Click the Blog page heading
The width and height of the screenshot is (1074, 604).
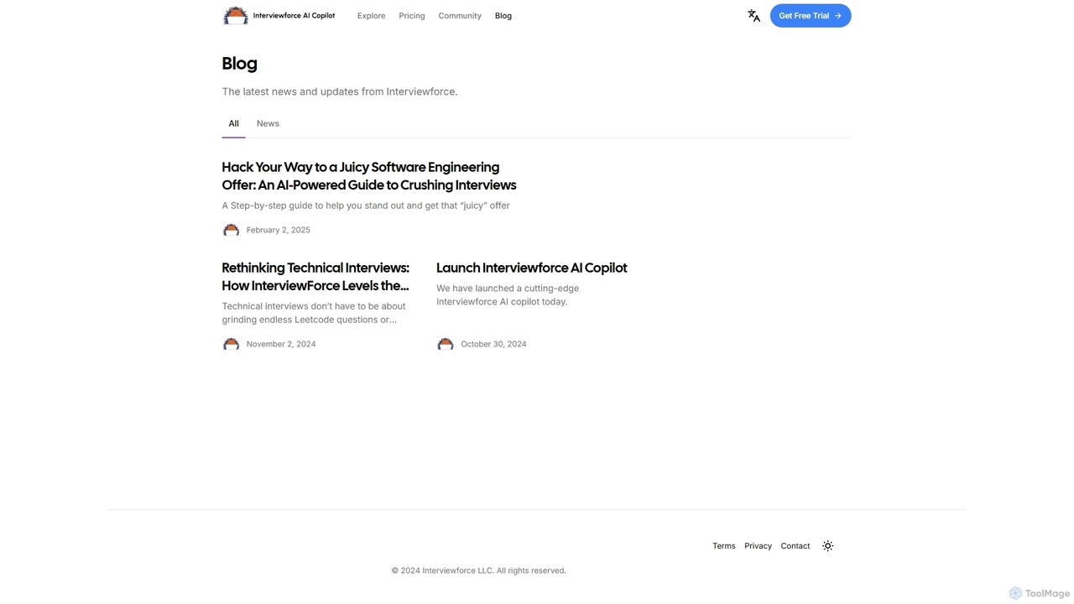coord(239,64)
